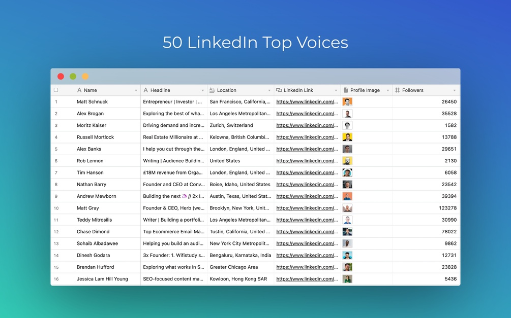Open Nathan Barry's profile image thumbnail
511x318 pixels.
point(347,185)
